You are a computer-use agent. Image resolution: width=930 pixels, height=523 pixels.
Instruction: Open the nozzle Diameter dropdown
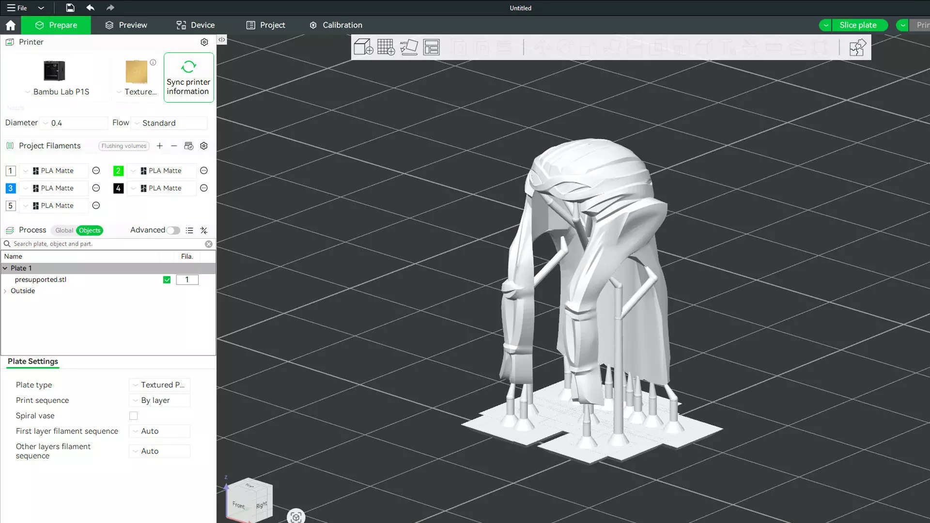tap(75, 123)
